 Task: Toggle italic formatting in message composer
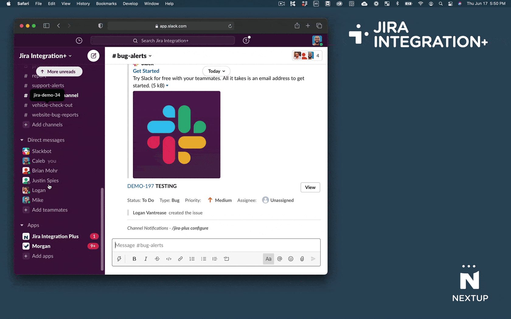point(146,259)
